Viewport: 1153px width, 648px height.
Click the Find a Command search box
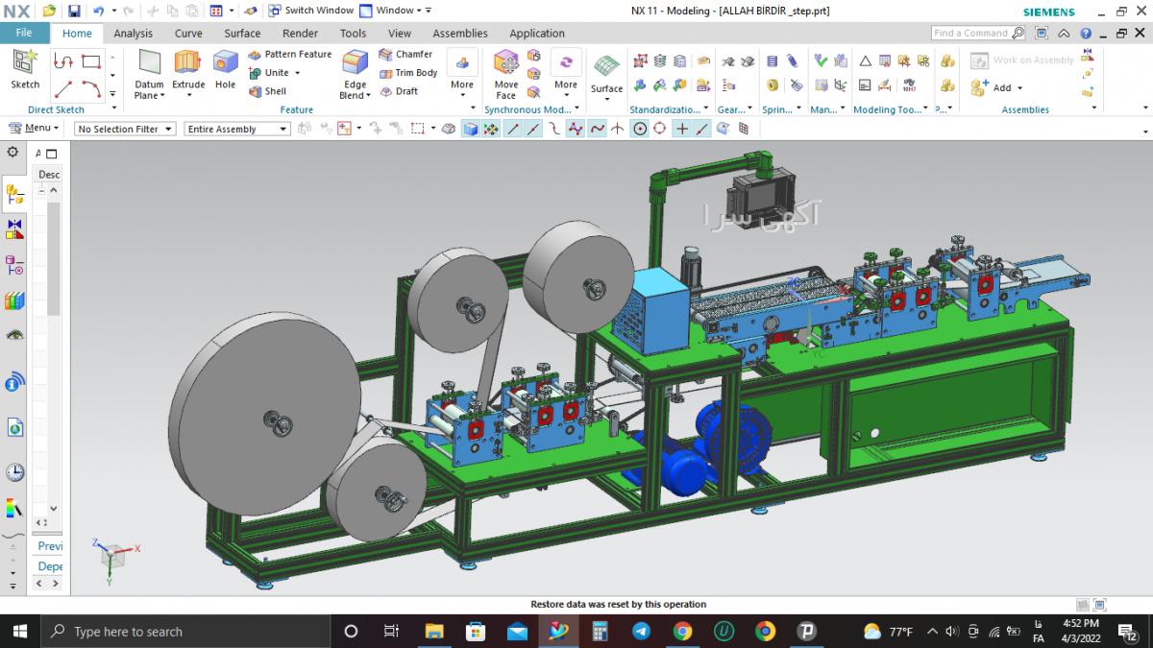(970, 33)
